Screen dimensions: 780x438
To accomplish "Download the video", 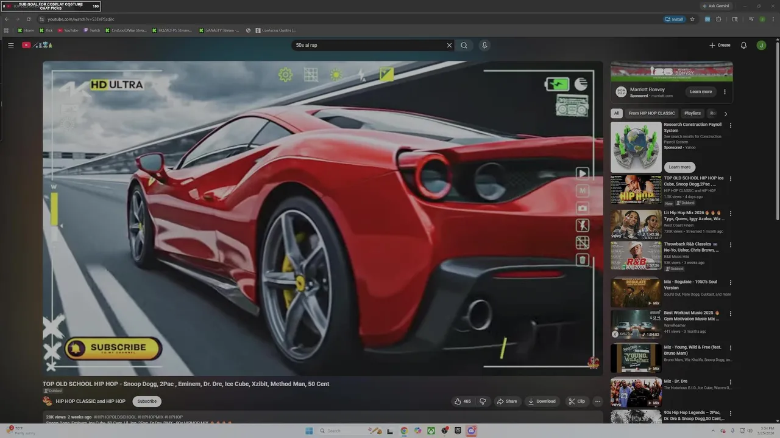I will pyautogui.click(x=542, y=401).
